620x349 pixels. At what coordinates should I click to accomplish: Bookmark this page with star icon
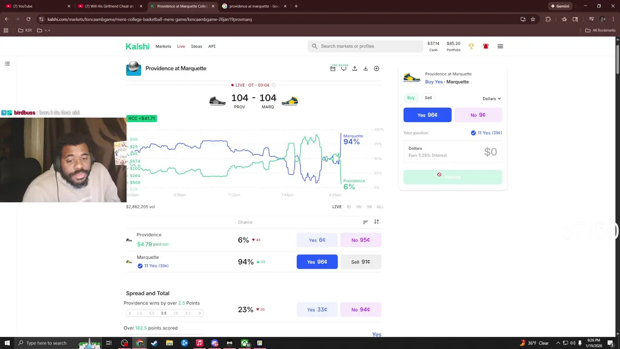pos(533,19)
